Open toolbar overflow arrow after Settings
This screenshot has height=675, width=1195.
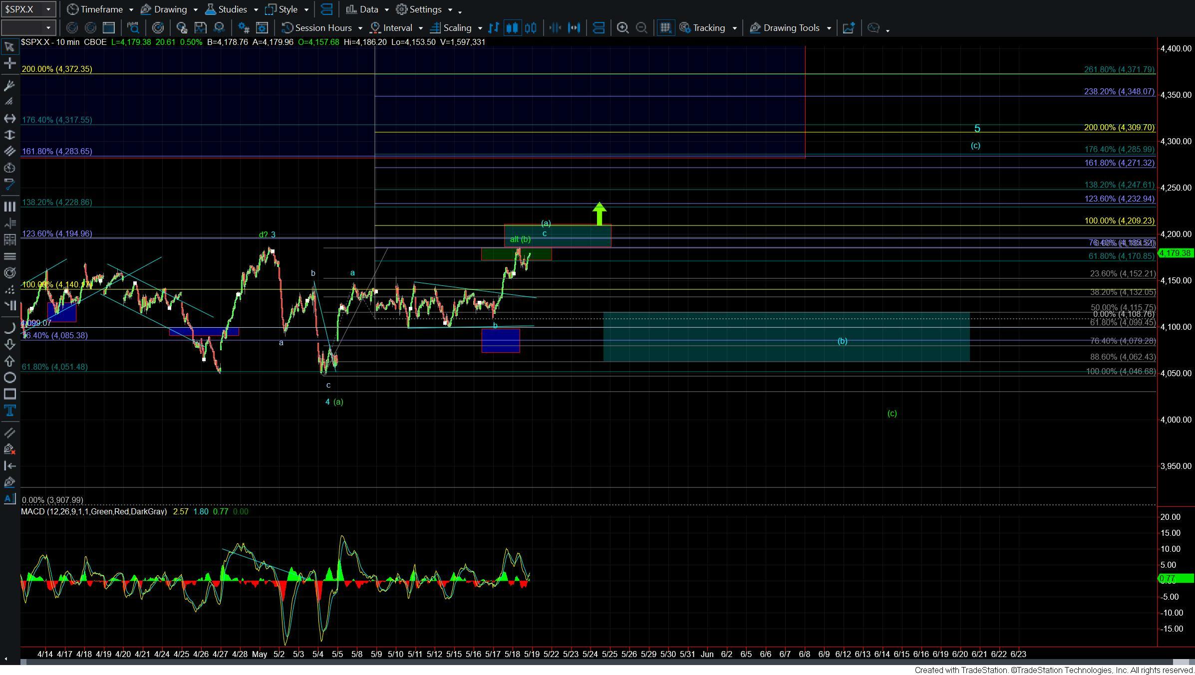click(460, 11)
